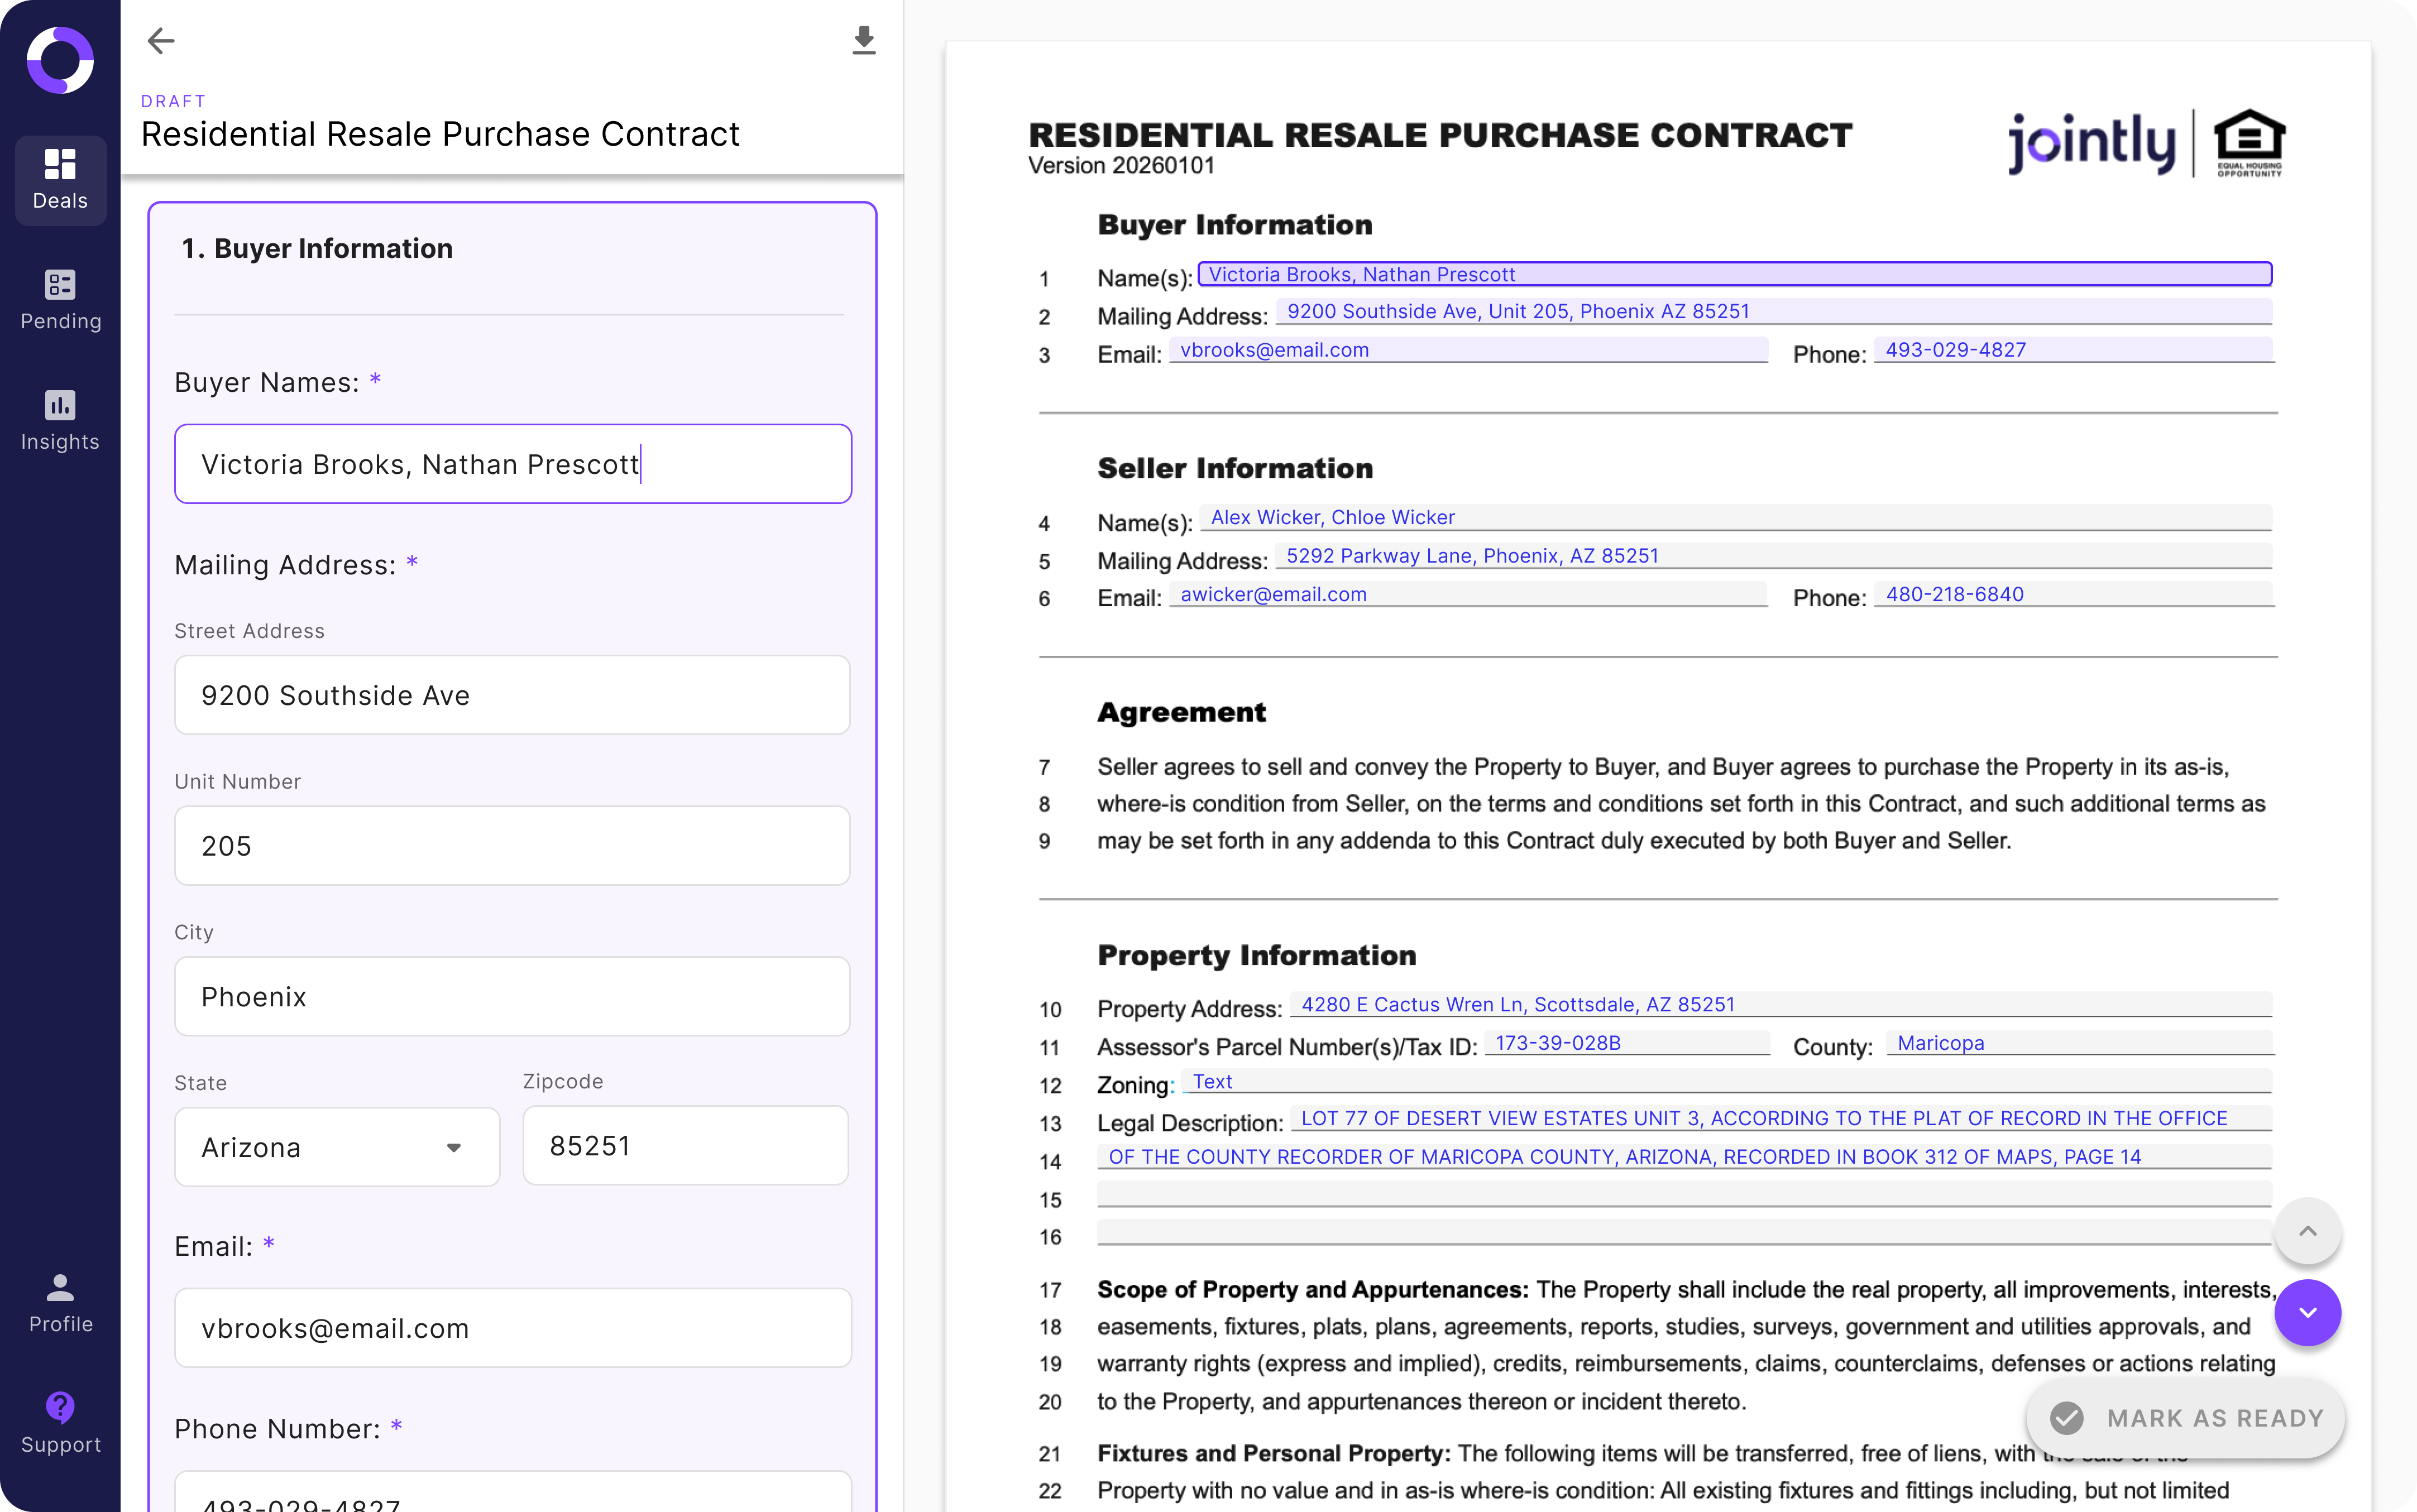Click the Buyer Names input field
This screenshot has height=1512, width=2417.
click(512, 464)
